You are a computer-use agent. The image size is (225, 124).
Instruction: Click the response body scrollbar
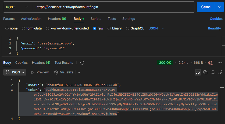222,101
